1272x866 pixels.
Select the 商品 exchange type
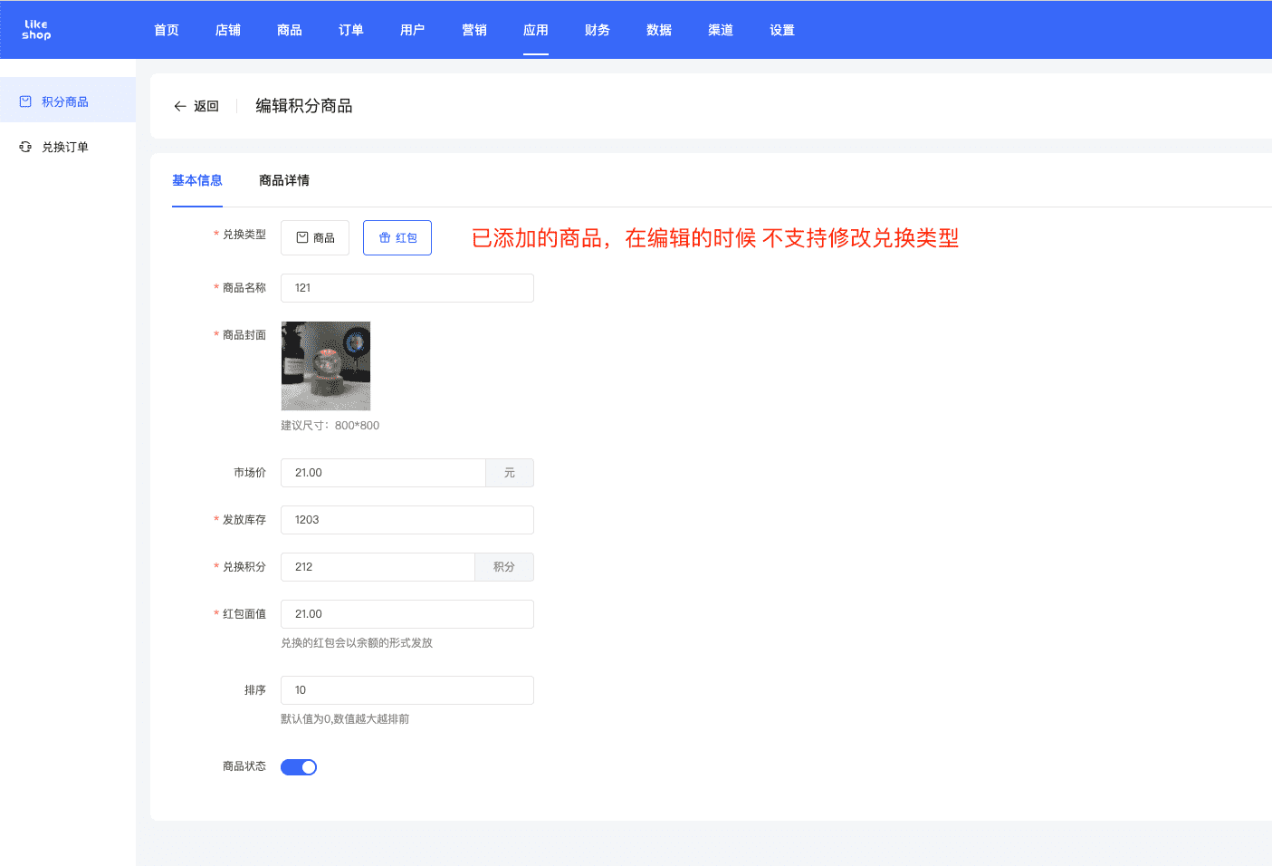point(315,237)
